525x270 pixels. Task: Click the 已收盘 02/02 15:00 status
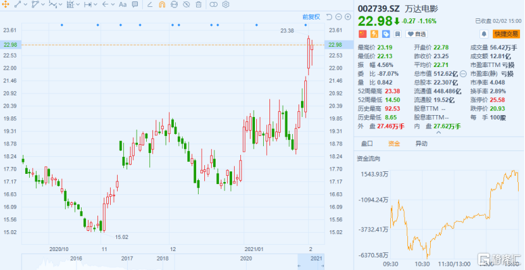498,21
